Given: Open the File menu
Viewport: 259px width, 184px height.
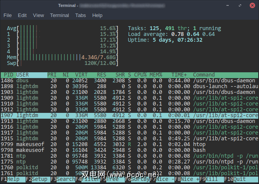Looking at the screenshot, I should coord(8,15).
